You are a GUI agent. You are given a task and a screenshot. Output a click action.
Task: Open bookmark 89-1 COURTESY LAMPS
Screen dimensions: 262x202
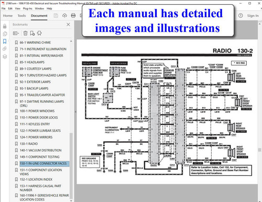[36, 69]
